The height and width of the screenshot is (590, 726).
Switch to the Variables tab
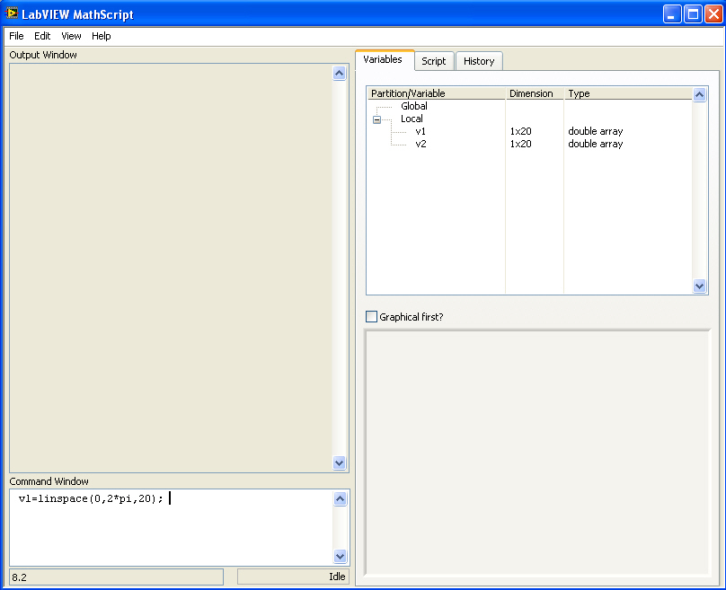coord(384,59)
